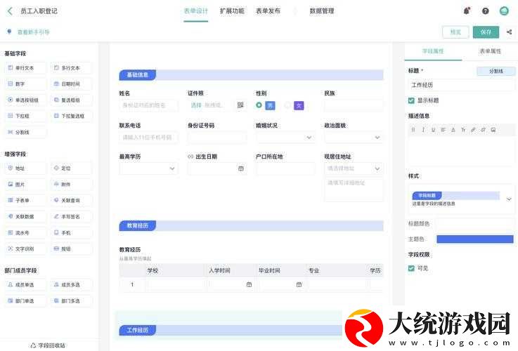Toggle underline in description toolbar
The width and height of the screenshot is (518, 351).
(x=433, y=130)
